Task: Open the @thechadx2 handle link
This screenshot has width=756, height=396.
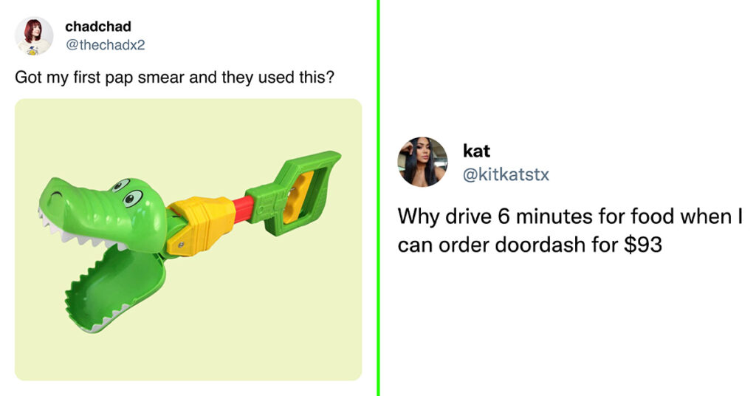Action: point(105,45)
